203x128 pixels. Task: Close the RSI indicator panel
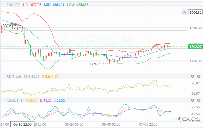pyautogui.click(x=199, y=76)
